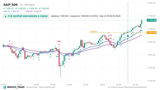Click the red EMA down-arrow signal marker
Viewport: 160px width, 90px height.
coord(59,44)
